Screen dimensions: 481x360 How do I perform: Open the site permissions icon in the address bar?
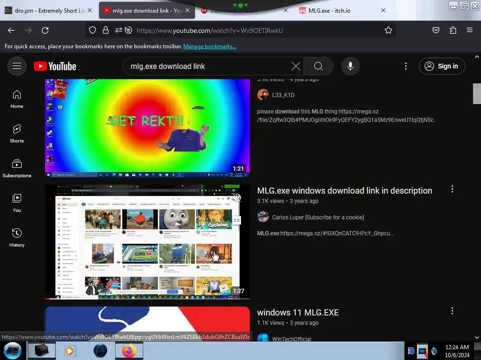[118, 30]
